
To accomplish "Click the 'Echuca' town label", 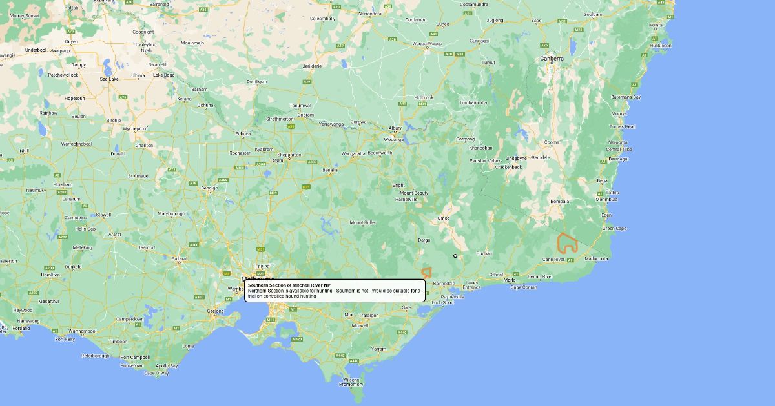I will (243, 133).
